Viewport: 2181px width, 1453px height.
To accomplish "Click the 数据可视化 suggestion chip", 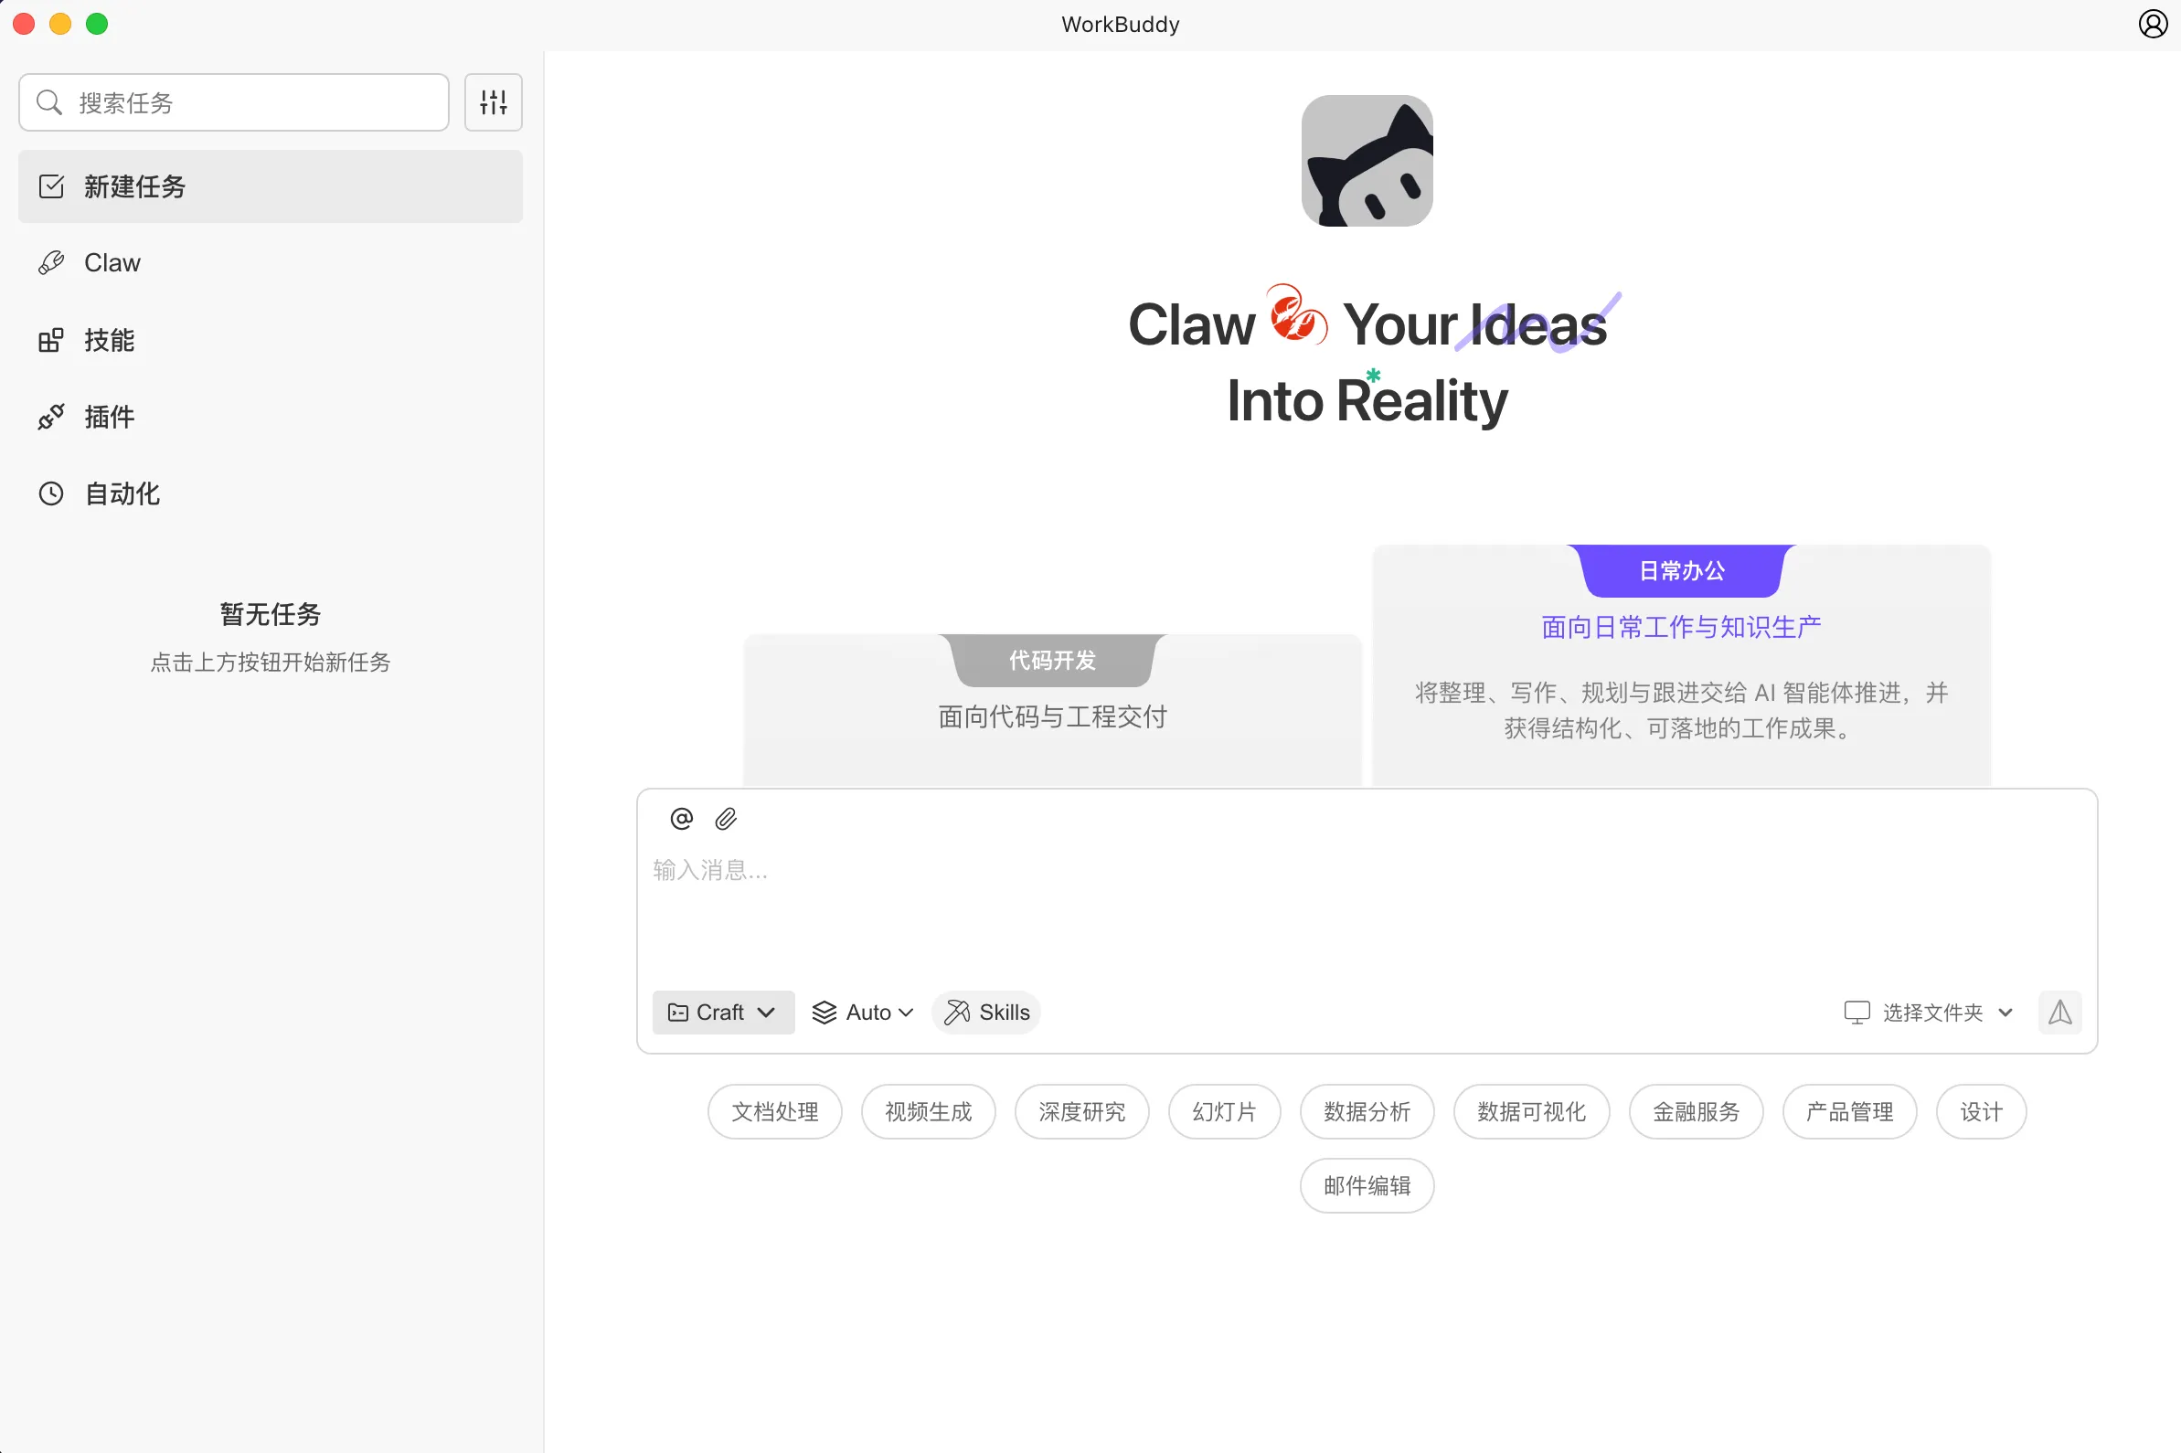I will tap(1530, 1111).
